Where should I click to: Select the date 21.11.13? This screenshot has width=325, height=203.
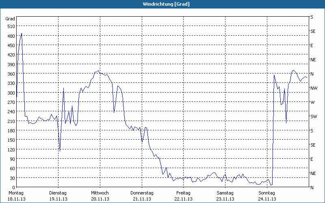point(142,199)
